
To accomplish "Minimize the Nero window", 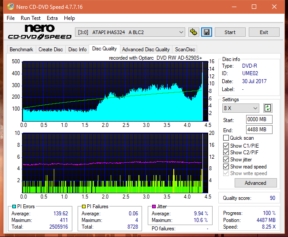I will pos(234,7).
